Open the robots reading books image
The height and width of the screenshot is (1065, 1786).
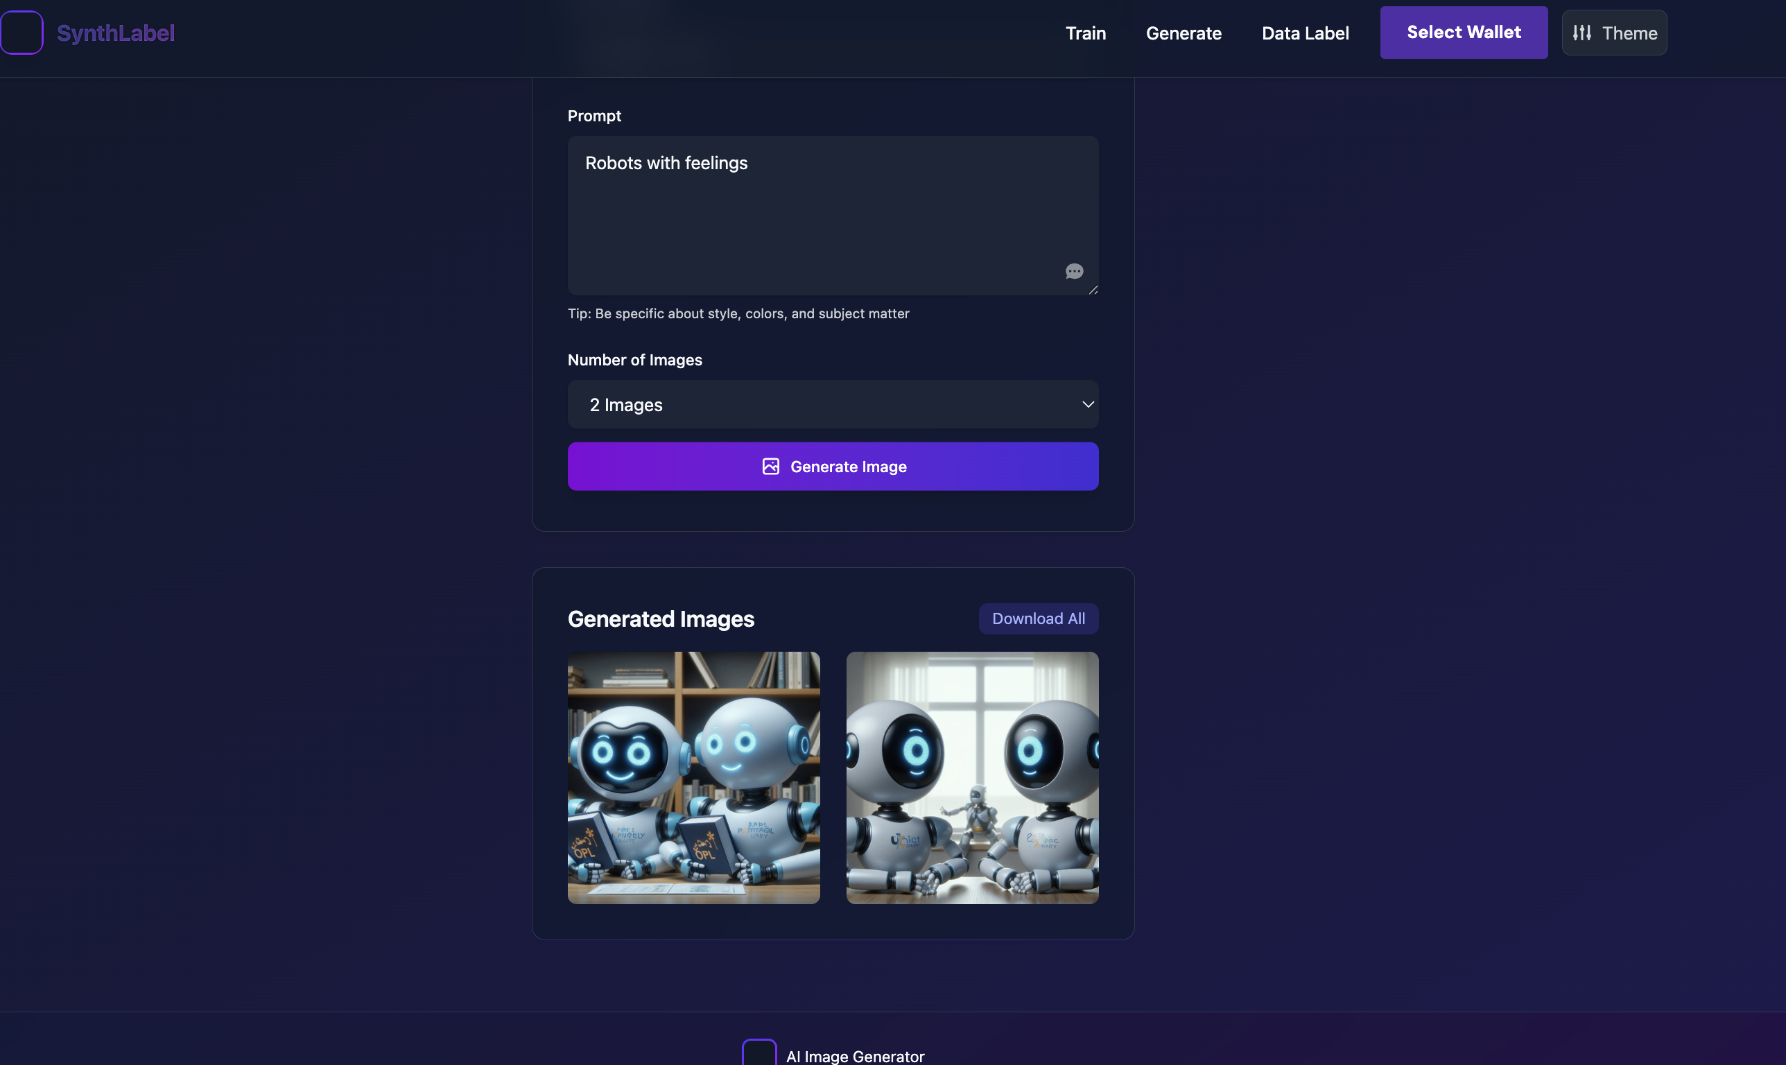[693, 777]
